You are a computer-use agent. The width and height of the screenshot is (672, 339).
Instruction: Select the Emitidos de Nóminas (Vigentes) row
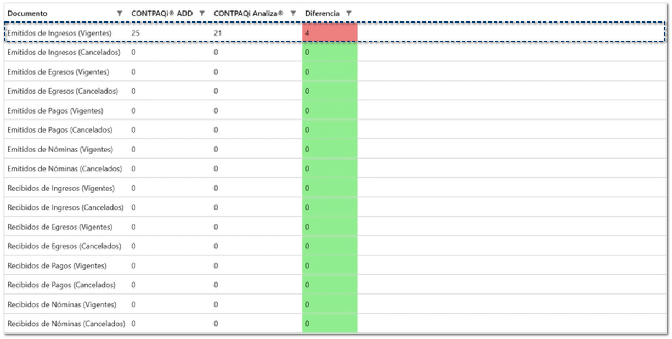point(335,149)
